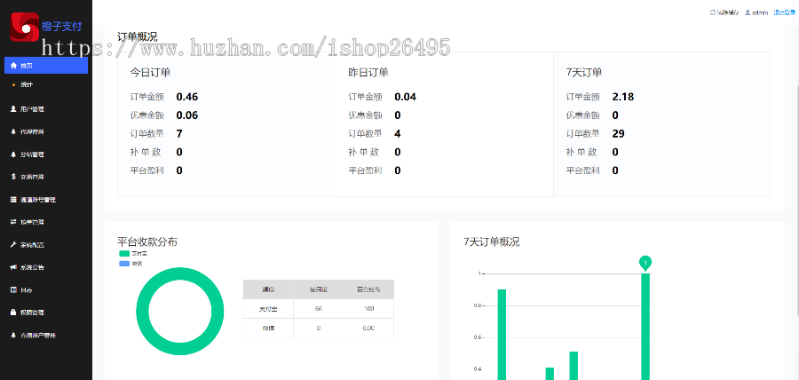The image size is (799, 380).
Task: Click the padlock icon for 权限管理
Action: pos(13,313)
